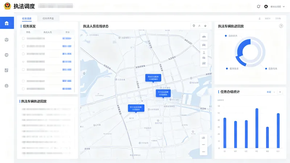This screenshot has height=163, width=290.
Task: Switch to the 任务调度 tab
Action: pyautogui.click(x=26, y=18)
